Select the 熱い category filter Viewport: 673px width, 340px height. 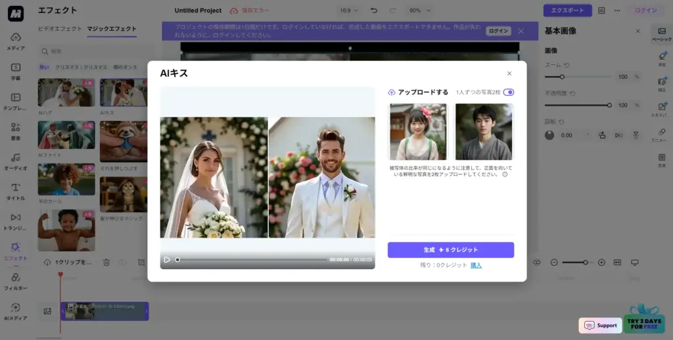pos(44,68)
